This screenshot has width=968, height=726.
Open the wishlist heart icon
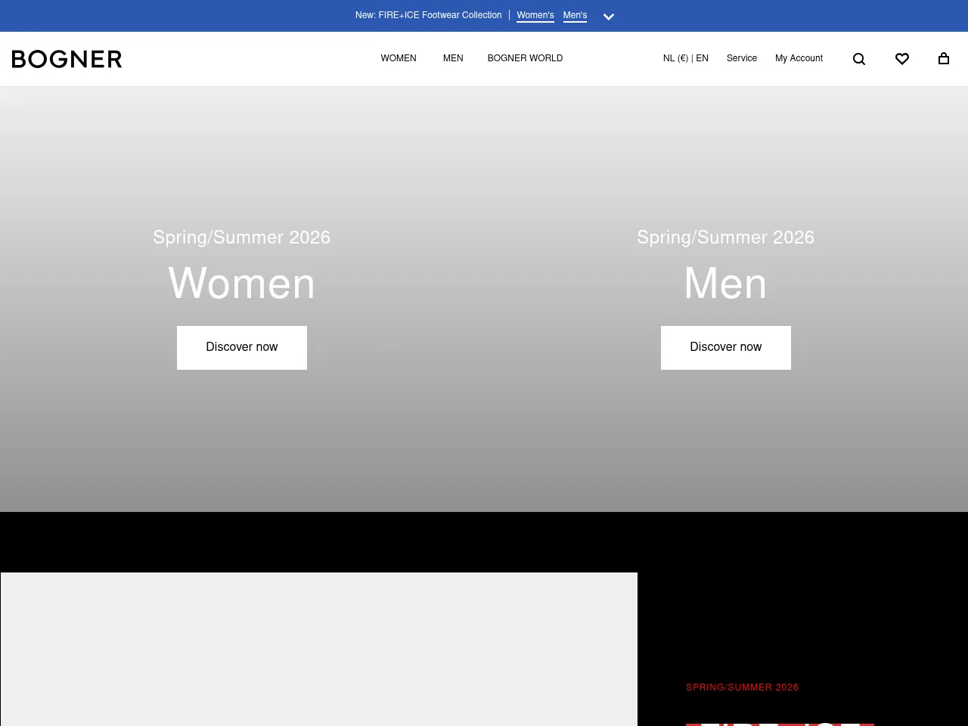pyautogui.click(x=901, y=58)
